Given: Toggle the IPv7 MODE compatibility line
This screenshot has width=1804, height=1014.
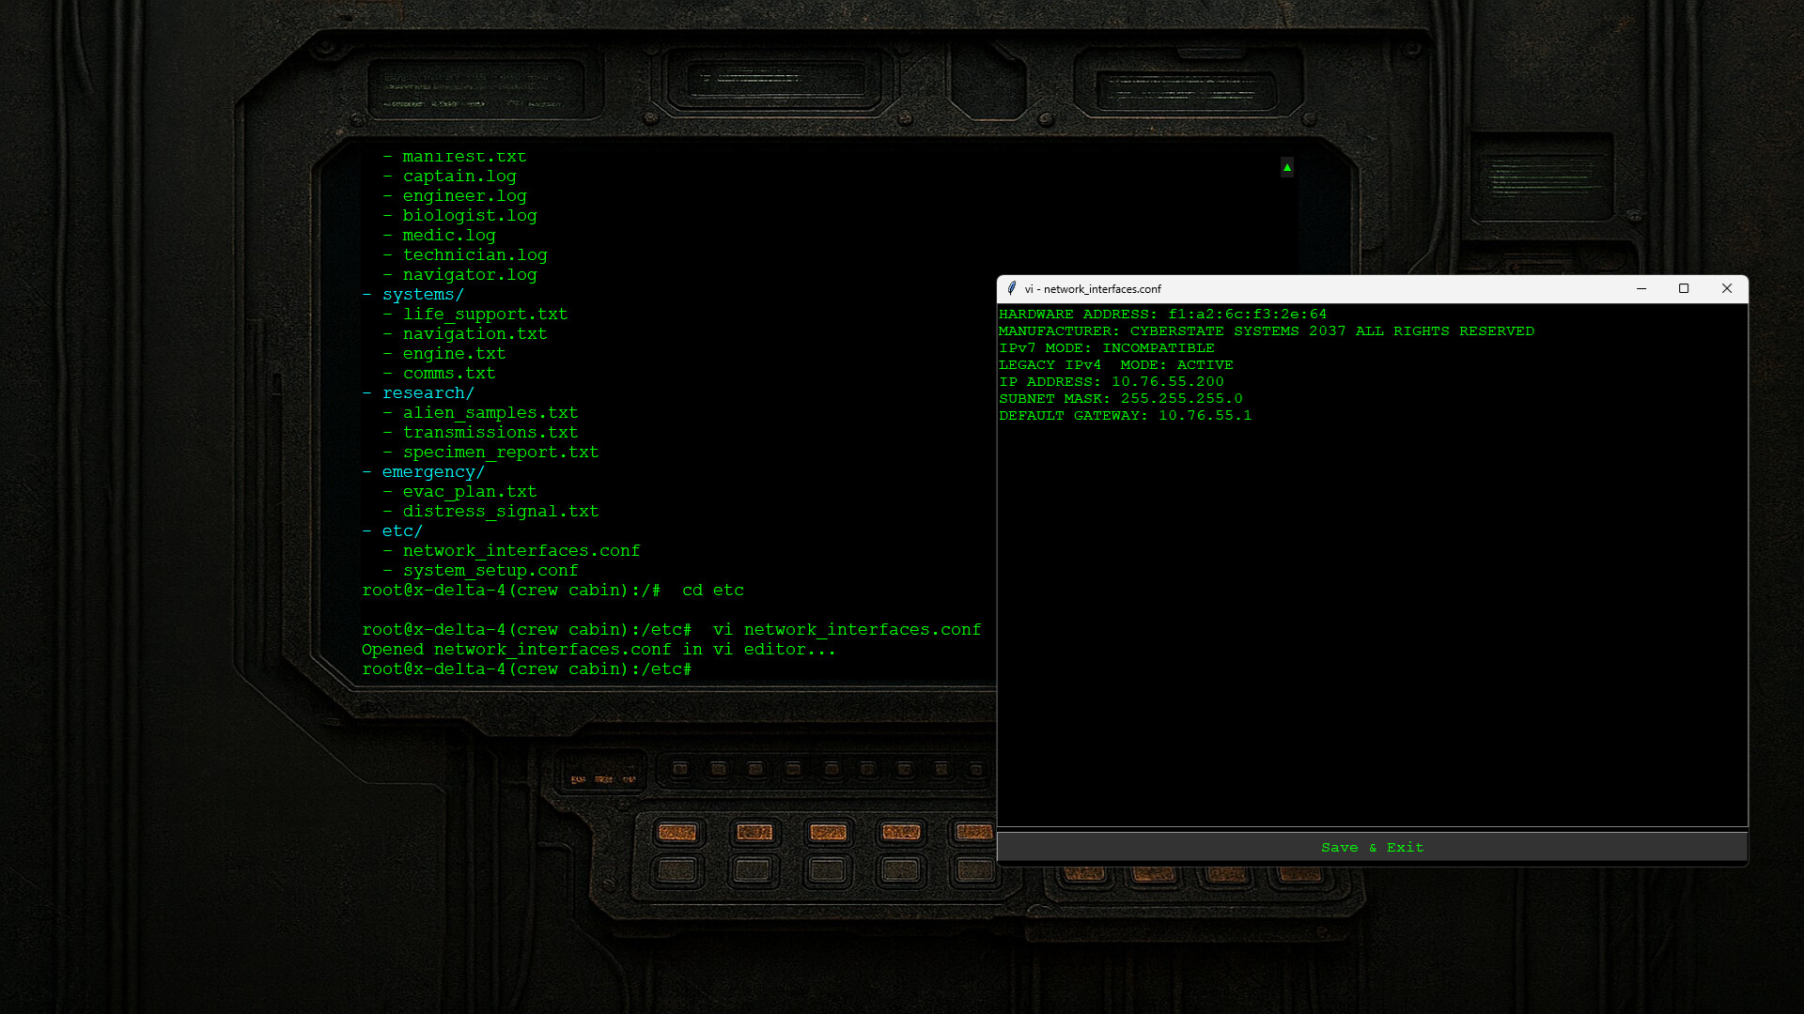Looking at the screenshot, I should click(x=1106, y=347).
